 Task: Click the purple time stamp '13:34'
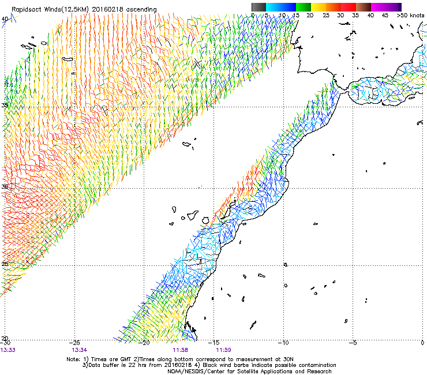[x=79, y=350]
